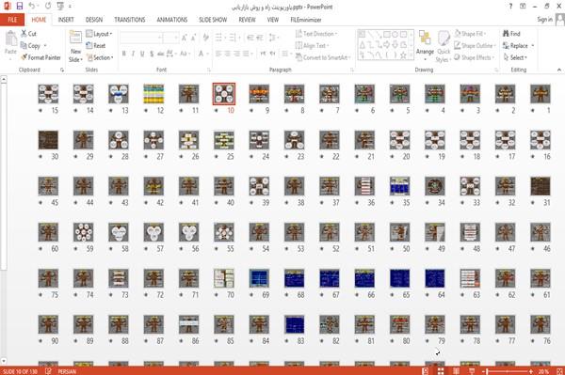Viewport: 565px width, 375px height.
Task: Click Convert to SmartArt
Action: point(322,57)
